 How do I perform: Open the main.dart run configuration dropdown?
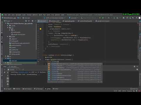tap(73, 18)
